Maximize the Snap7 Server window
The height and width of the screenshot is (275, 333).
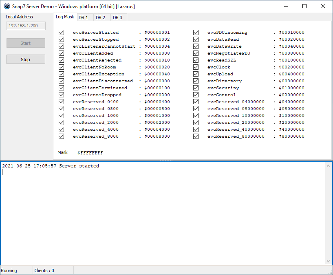[x=304, y=6]
